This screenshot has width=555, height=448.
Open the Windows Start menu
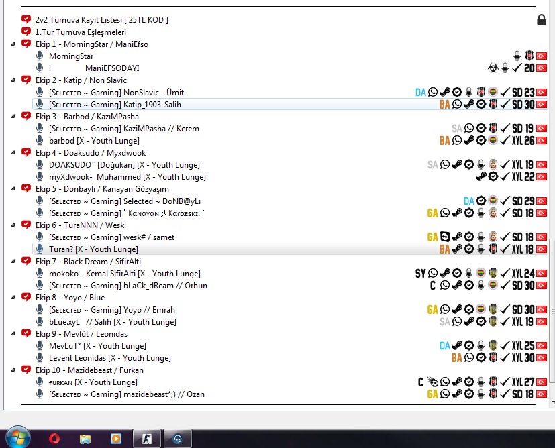[x=18, y=438]
